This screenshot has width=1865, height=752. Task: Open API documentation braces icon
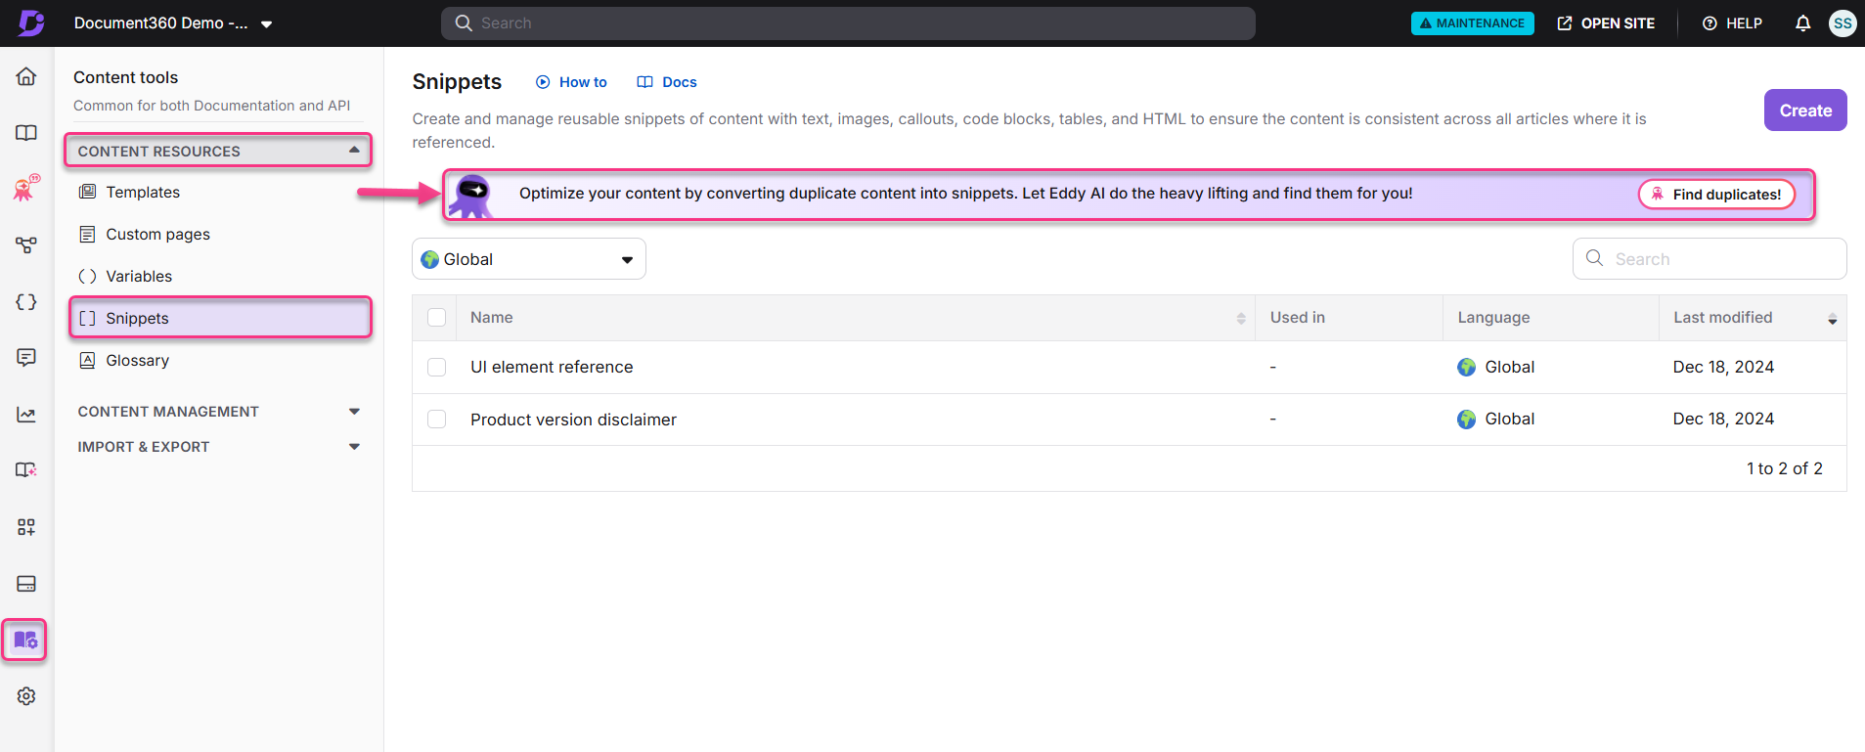[x=26, y=302]
